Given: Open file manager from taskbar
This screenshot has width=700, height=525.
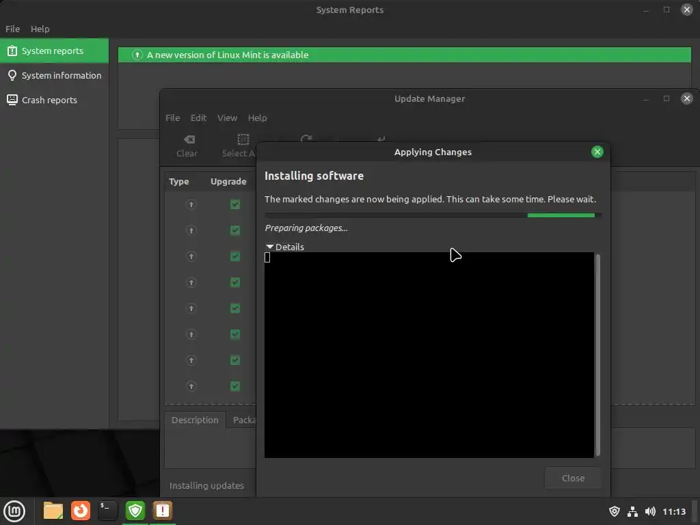Looking at the screenshot, I should coord(53,511).
